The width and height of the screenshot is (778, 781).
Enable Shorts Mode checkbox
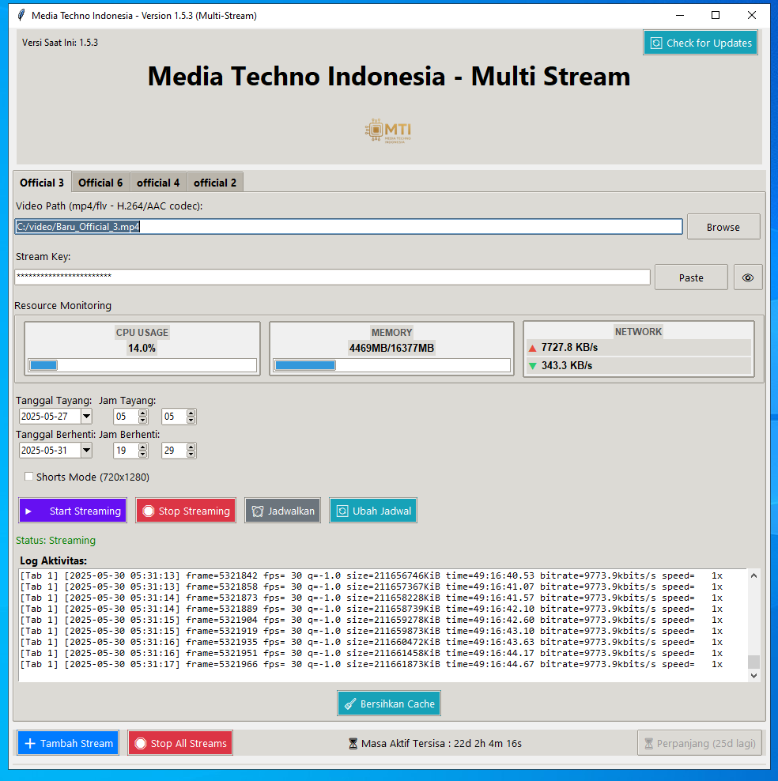tap(29, 477)
